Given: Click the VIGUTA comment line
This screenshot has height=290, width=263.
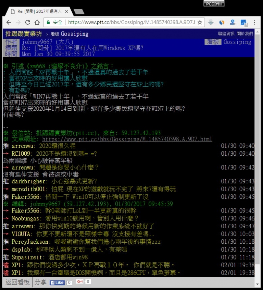Looking at the screenshot, I should 129,234.
